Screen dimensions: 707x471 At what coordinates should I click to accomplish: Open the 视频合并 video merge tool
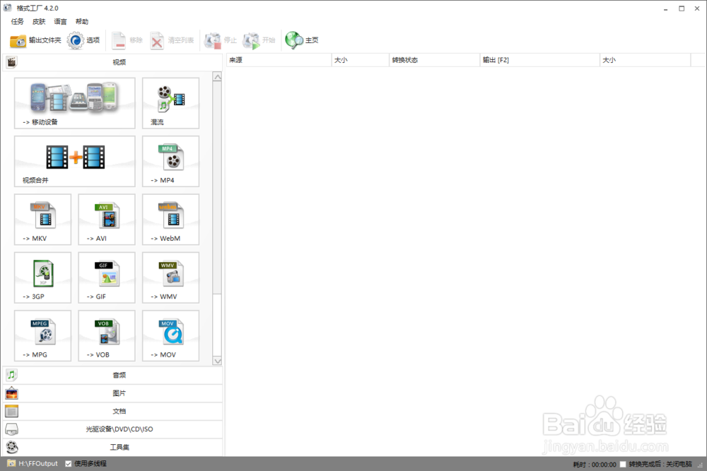(x=74, y=161)
